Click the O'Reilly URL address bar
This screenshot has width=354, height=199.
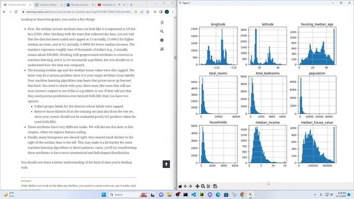point(79,12)
